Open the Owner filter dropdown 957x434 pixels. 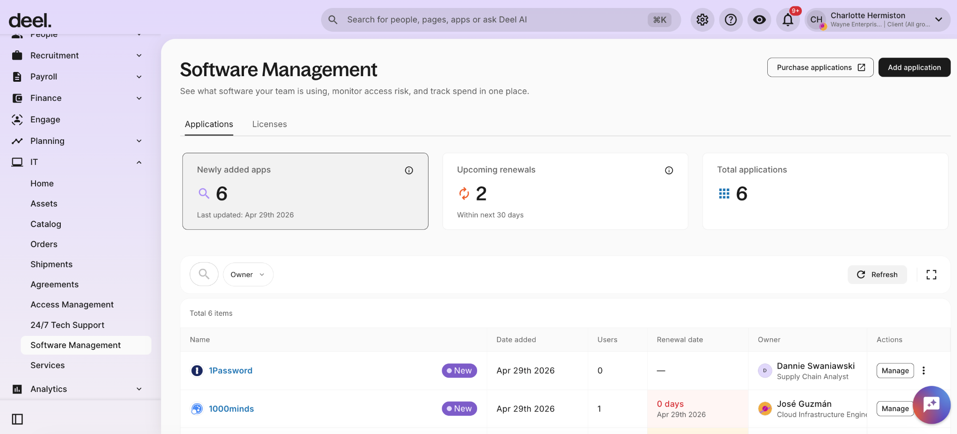[x=248, y=275]
